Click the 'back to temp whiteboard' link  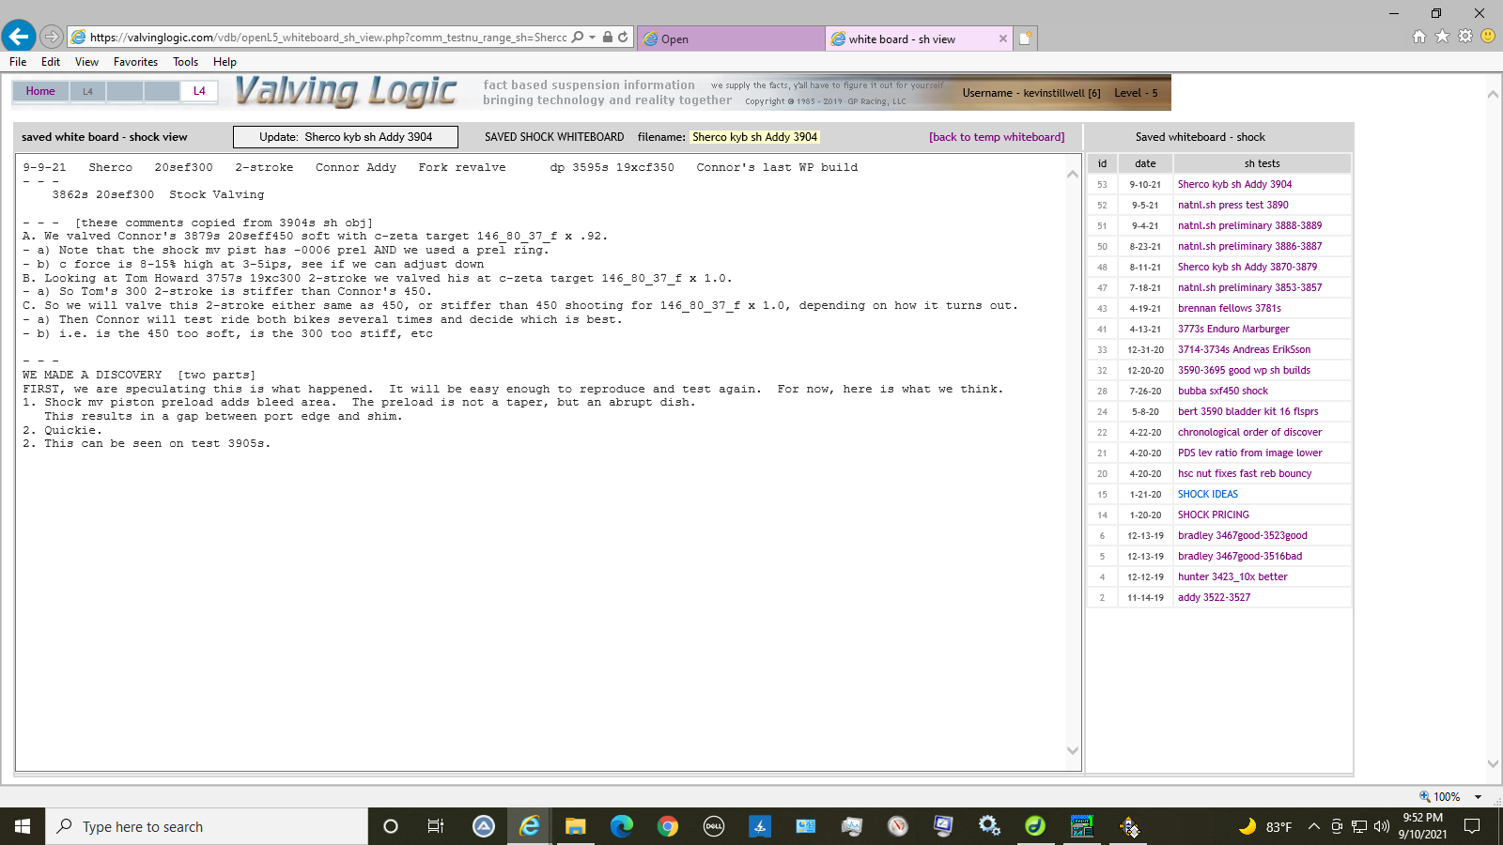pyautogui.click(x=997, y=137)
